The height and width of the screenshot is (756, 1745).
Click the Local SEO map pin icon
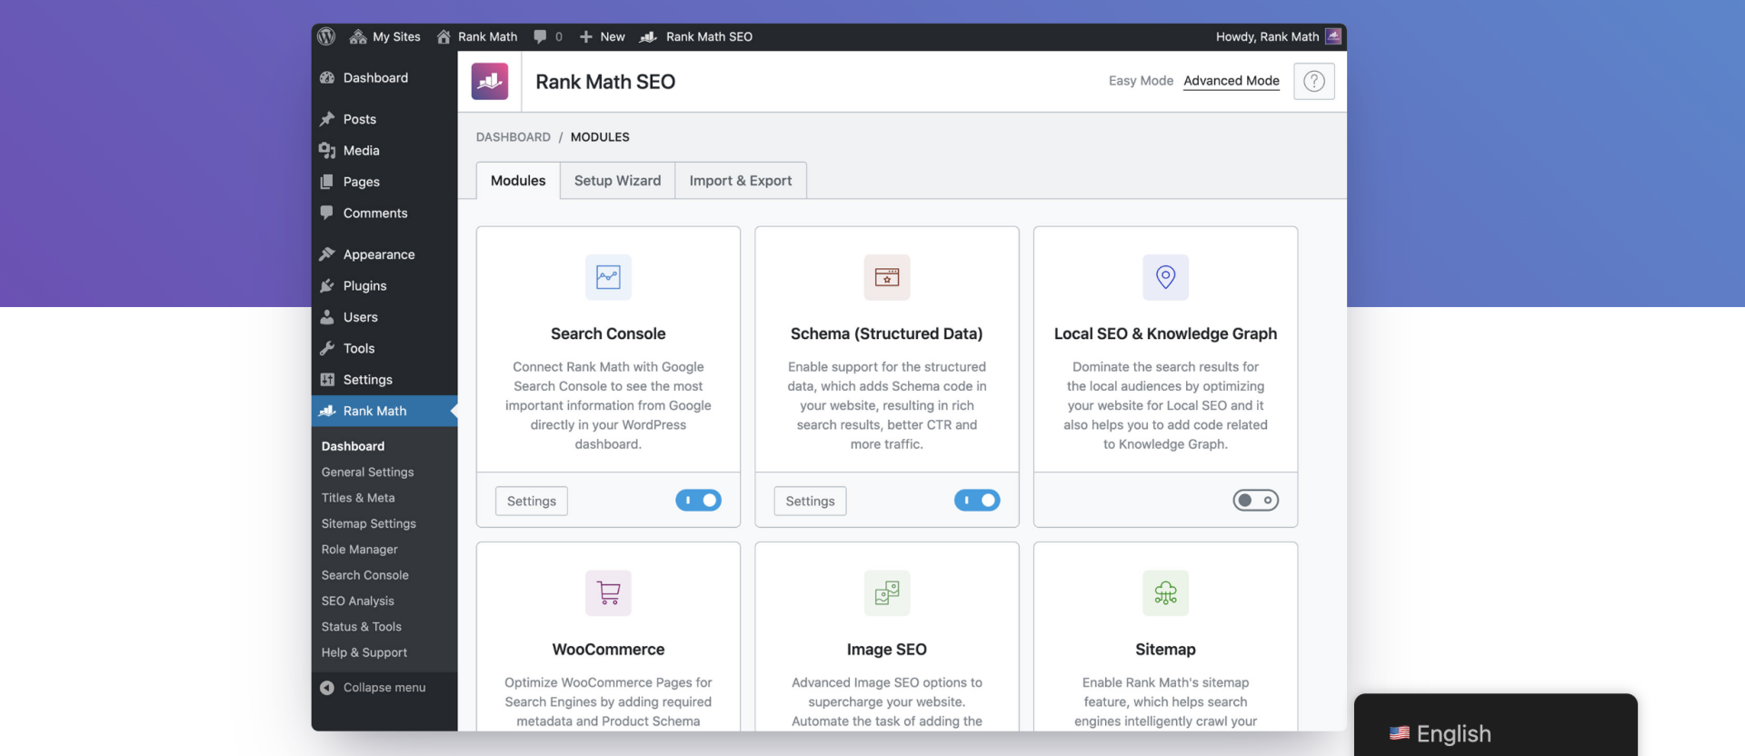click(x=1165, y=277)
